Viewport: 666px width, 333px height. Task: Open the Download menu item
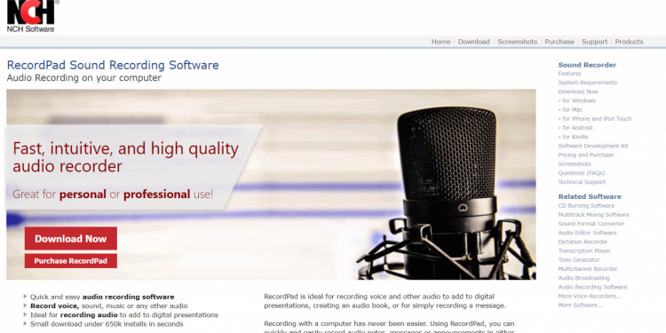coord(473,42)
